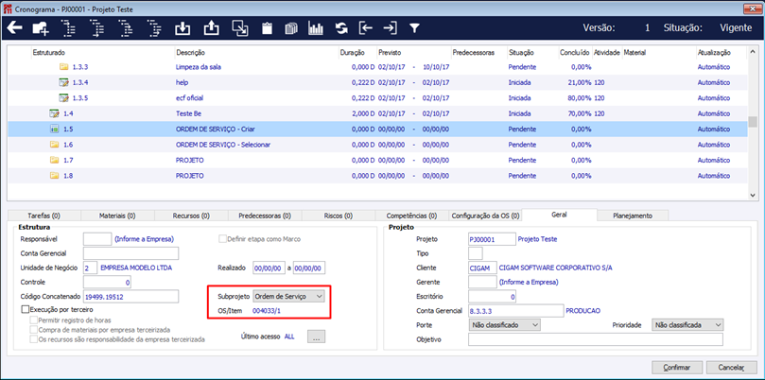The height and width of the screenshot is (380, 765).
Task: Open the Prioridade dropdown
Action: click(x=687, y=324)
